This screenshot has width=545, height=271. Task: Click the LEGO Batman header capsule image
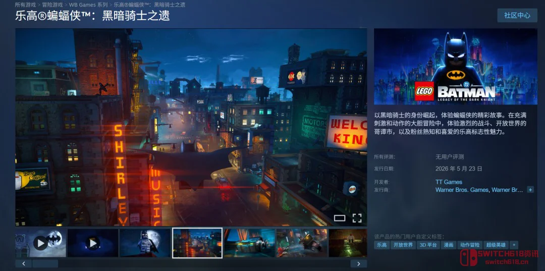456,66
